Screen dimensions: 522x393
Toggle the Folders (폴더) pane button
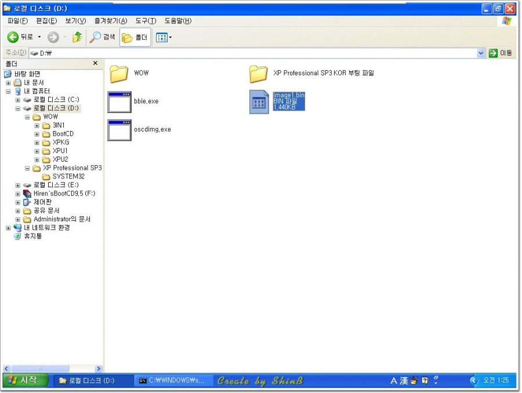135,37
